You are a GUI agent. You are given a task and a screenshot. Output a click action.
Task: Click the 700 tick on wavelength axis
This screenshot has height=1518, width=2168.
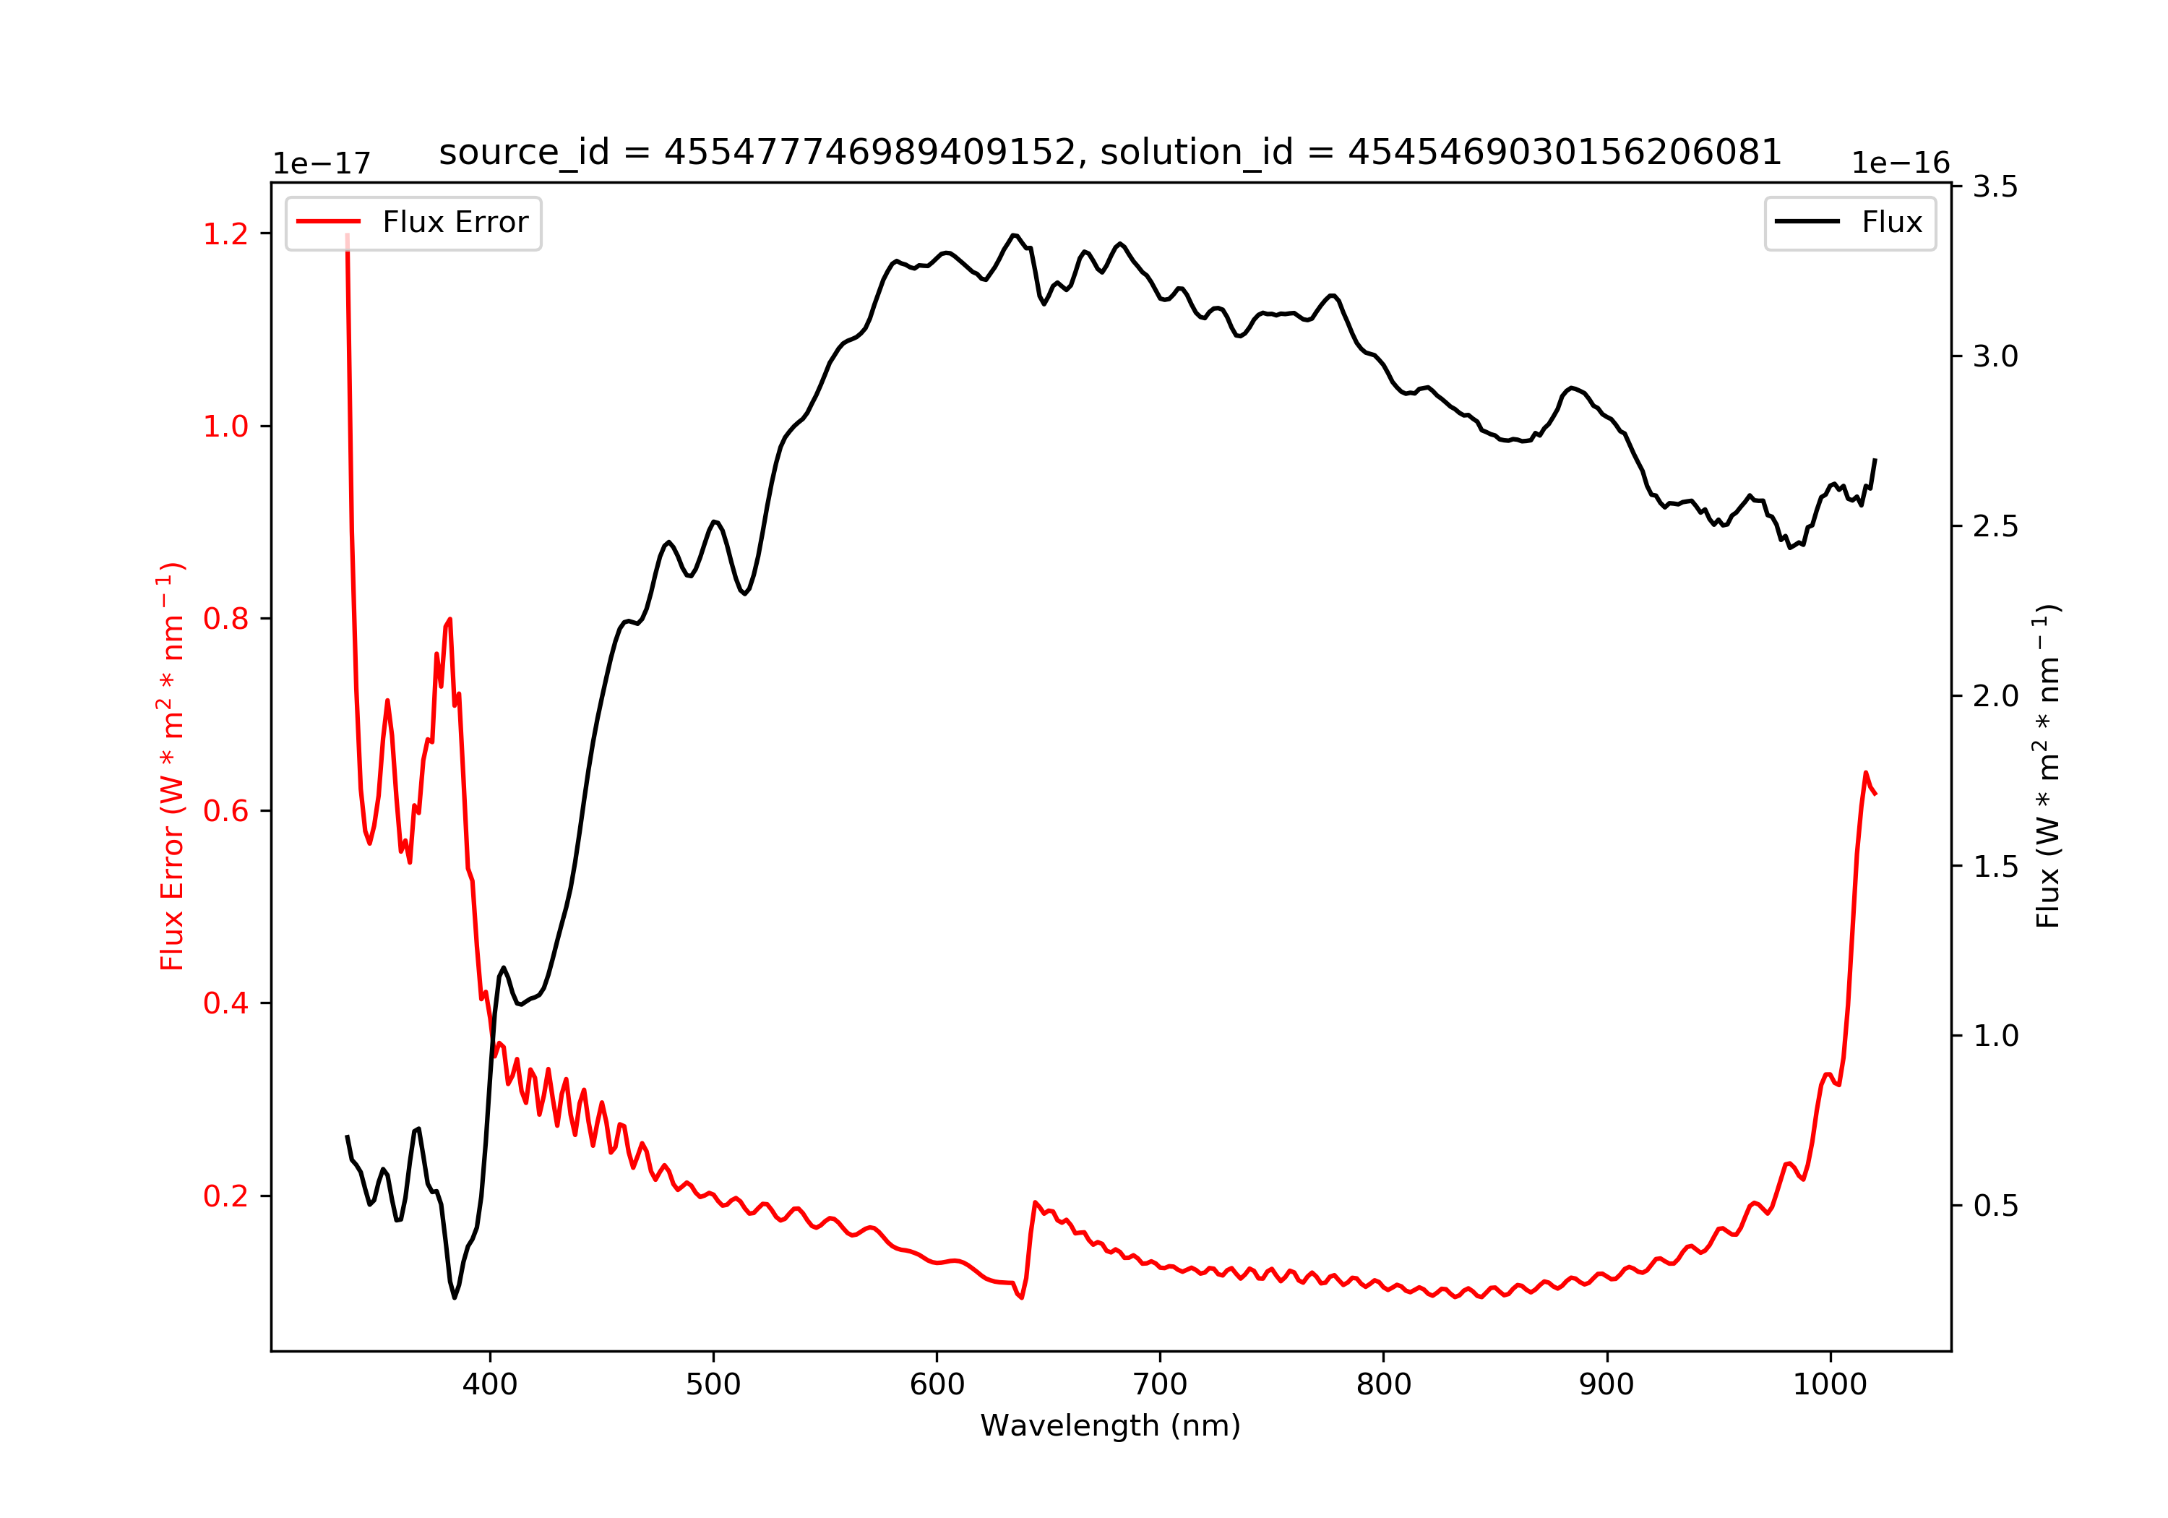tap(1161, 1385)
